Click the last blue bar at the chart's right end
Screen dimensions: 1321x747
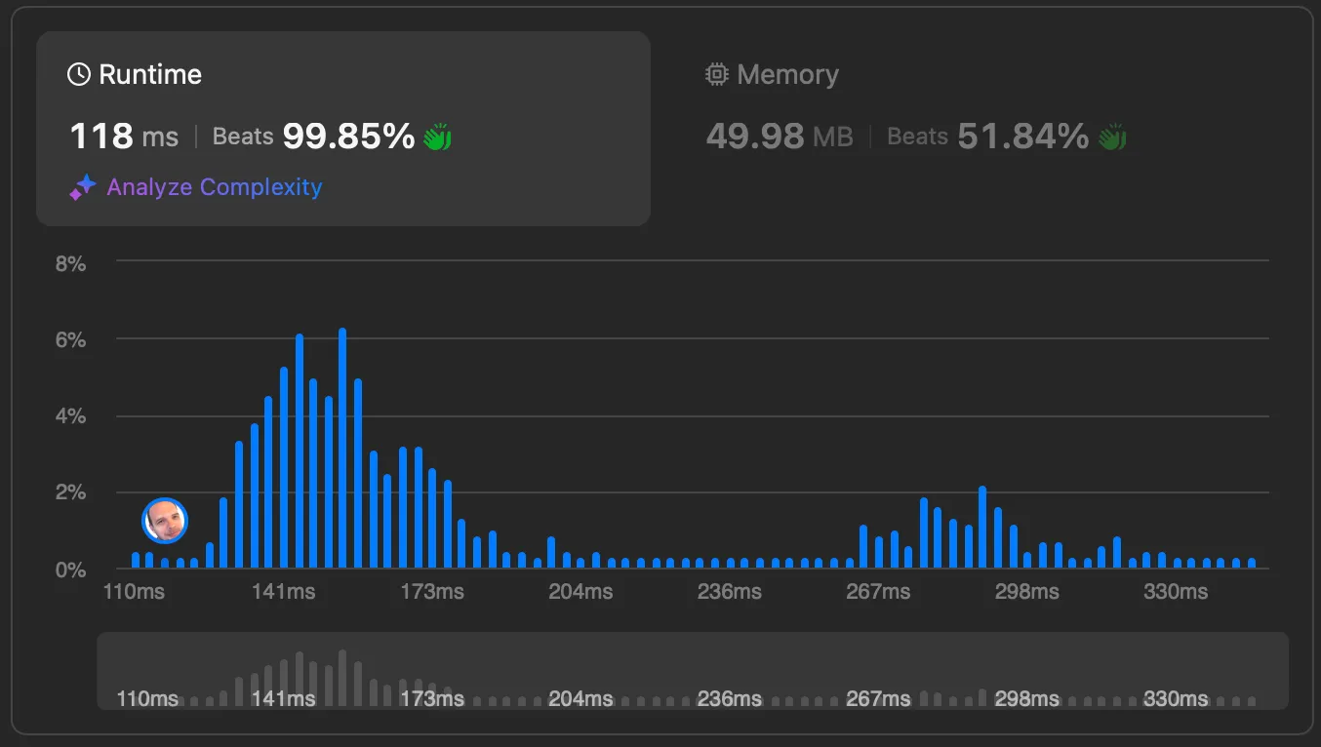1252,563
